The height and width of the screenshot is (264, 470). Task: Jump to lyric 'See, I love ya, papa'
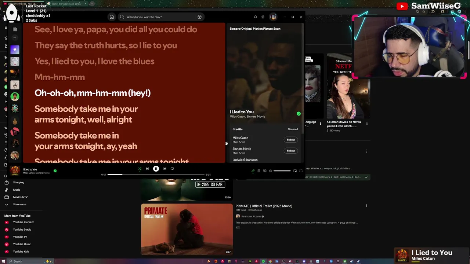coord(116,29)
